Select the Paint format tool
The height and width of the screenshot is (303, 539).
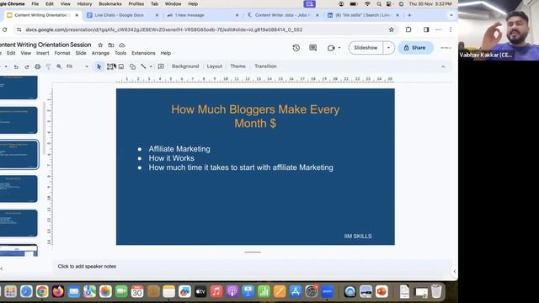click(x=48, y=66)
